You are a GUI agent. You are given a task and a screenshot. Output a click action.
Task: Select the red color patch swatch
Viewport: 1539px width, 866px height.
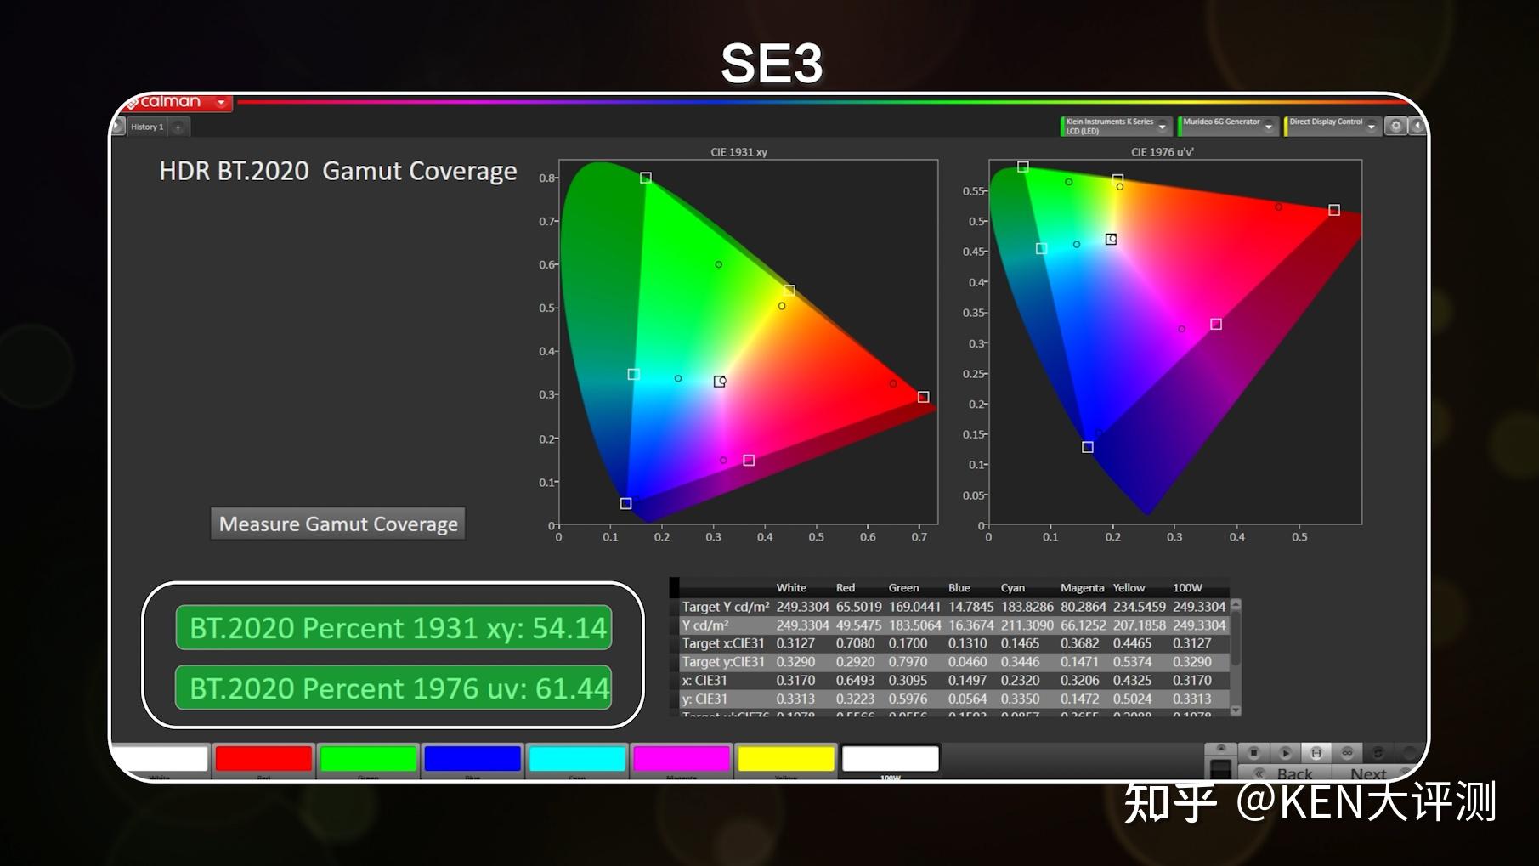(x=263, y=758)
